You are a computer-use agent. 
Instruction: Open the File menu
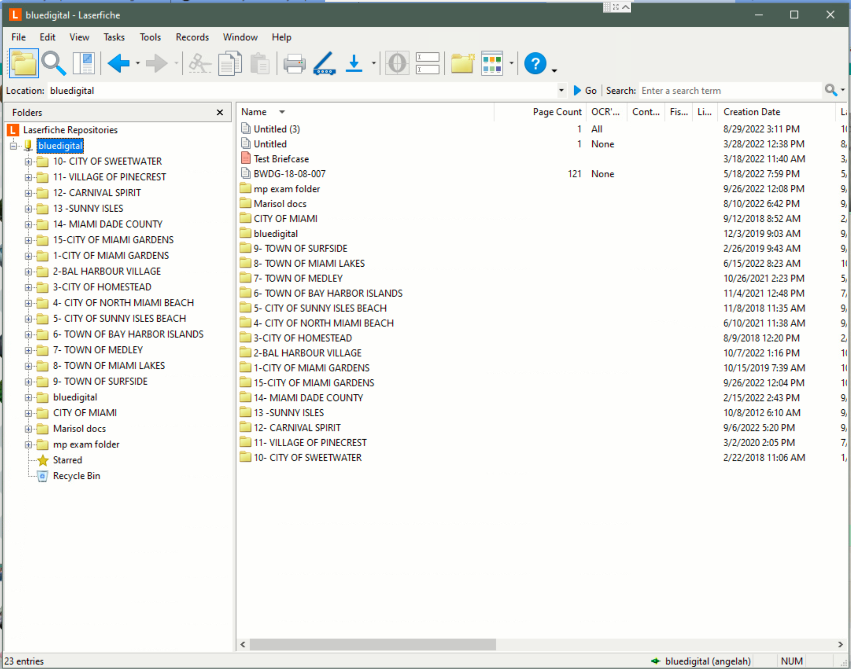point(19,37)
